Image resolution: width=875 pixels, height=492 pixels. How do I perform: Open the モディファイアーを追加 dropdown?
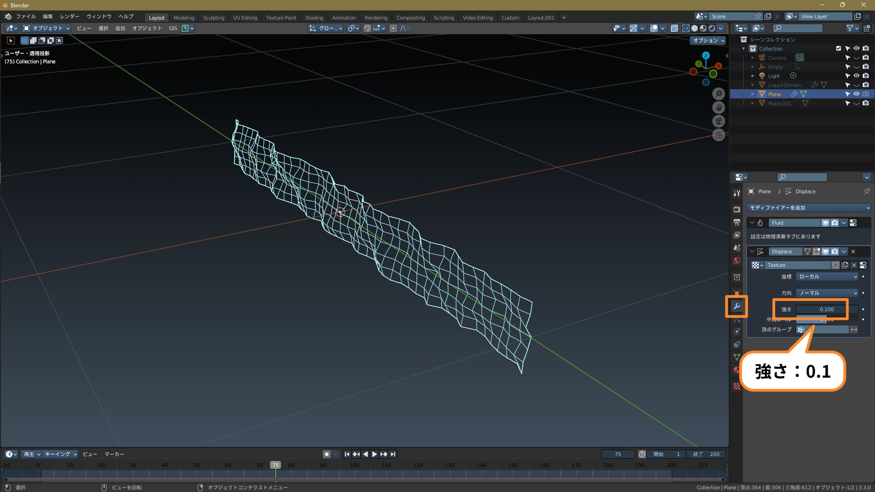[809, 208]
